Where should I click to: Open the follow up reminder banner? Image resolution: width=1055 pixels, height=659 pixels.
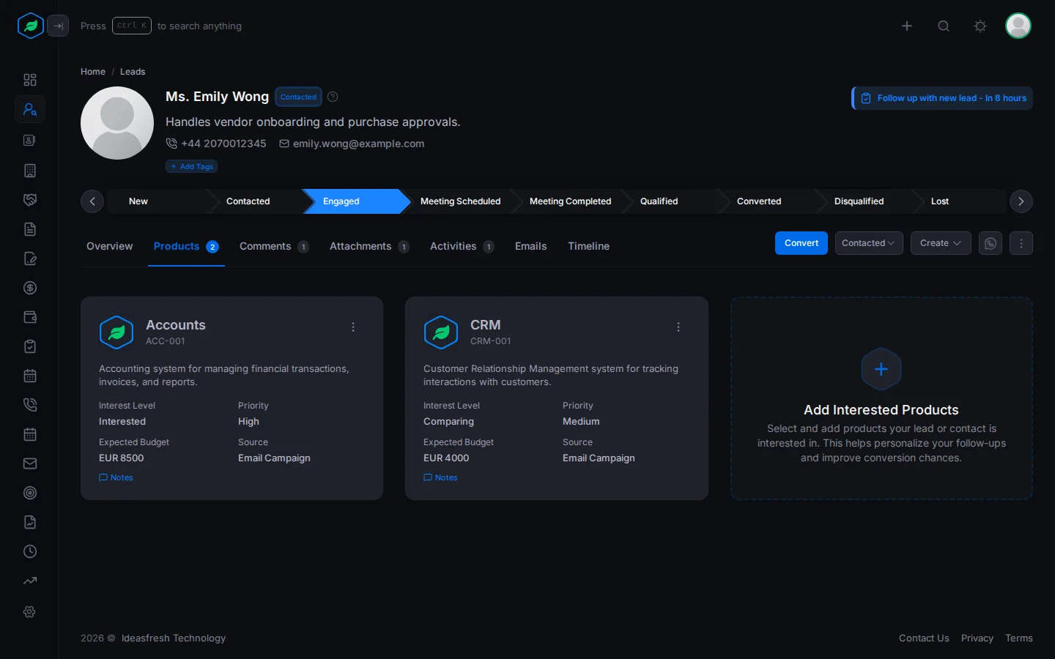[x=942, y=98]
